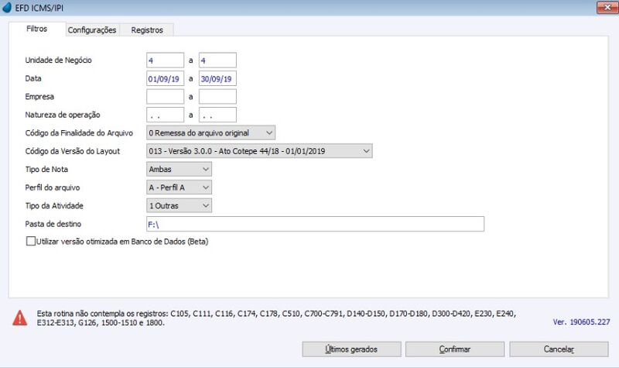Open the Registros tab
This screenshot has height=368, width=619.
[x=147, y=30]
